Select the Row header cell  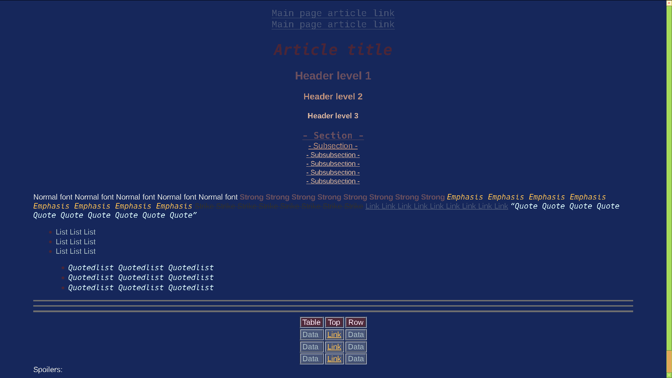point(356,322)
